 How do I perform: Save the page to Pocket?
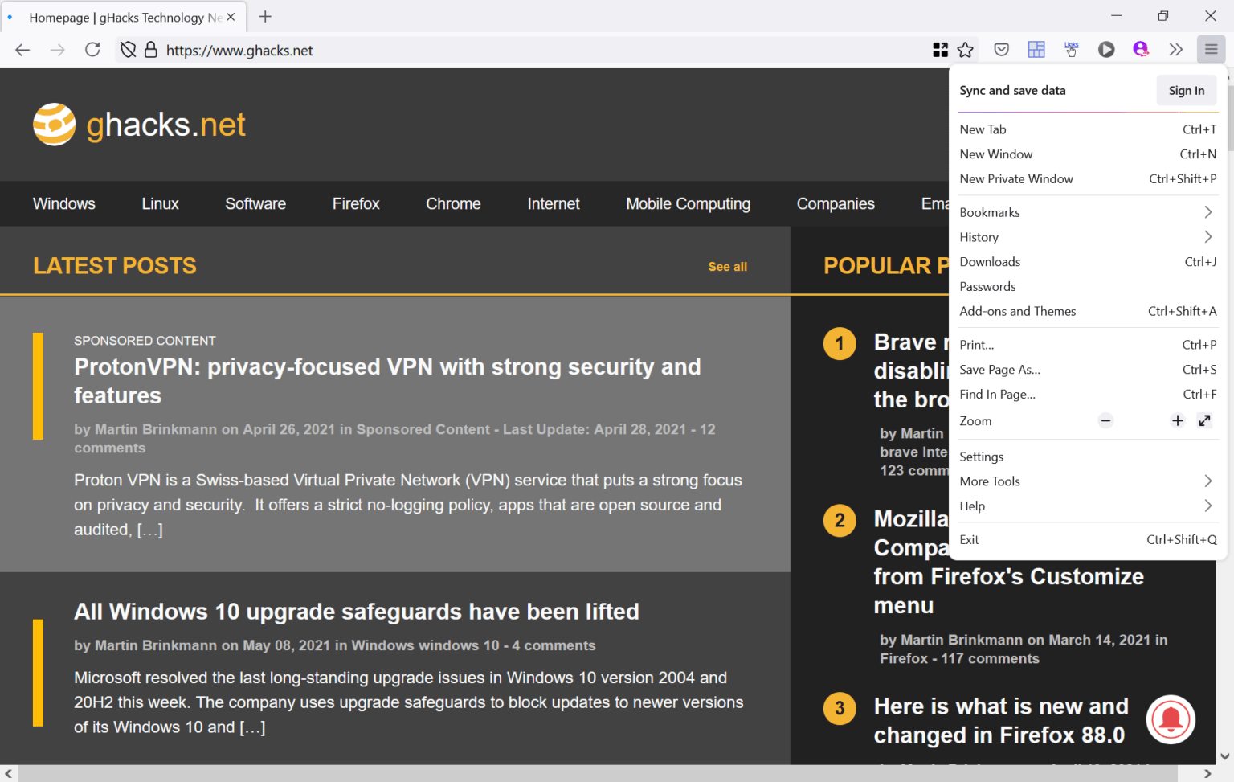1001,49
